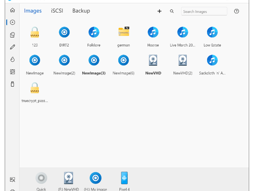
Task: Switch to the Images tab
Action: (33, 11)
